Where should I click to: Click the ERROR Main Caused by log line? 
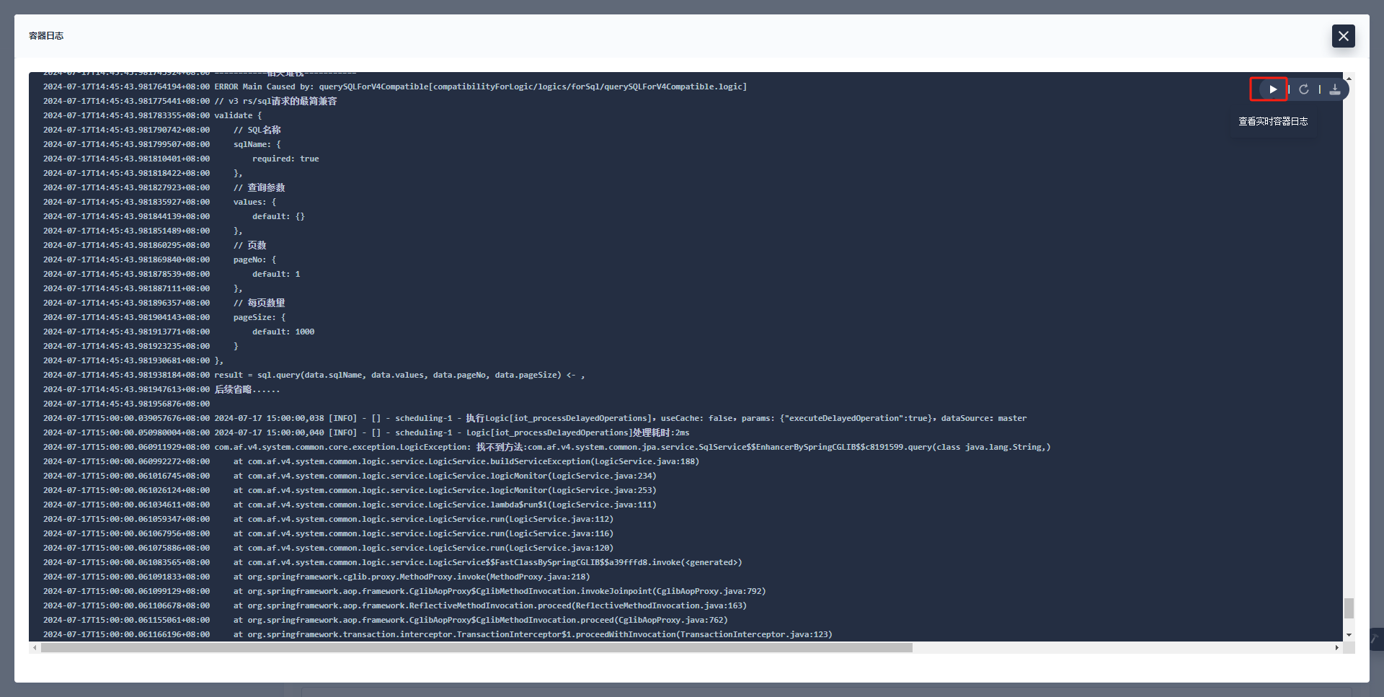[395, 86]
